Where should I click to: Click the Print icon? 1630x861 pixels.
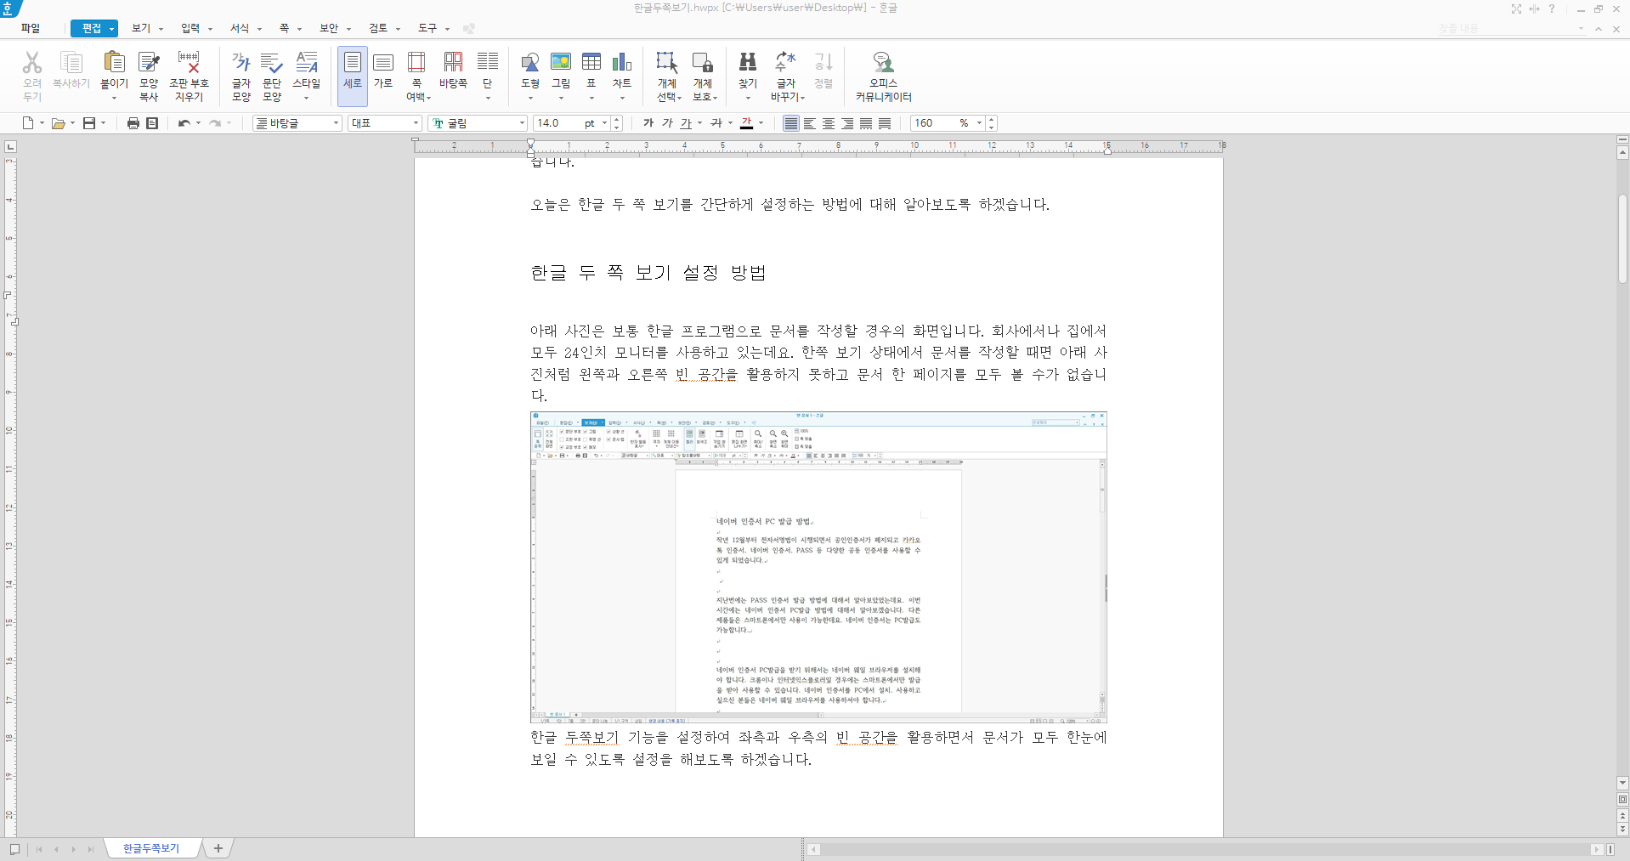[x=133, y=123]
